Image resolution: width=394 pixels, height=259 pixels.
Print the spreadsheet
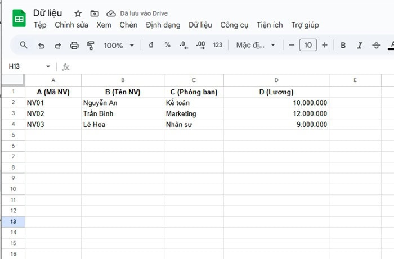pos(74,45)
